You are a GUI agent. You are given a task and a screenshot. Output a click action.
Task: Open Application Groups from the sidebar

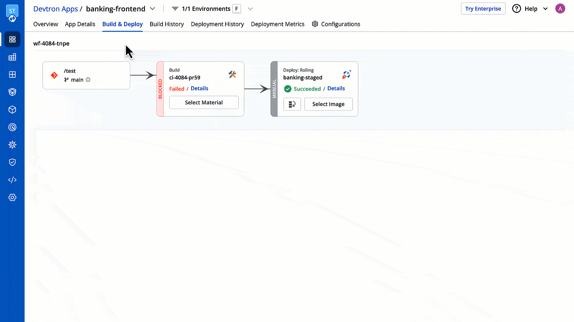coord(12,75)
